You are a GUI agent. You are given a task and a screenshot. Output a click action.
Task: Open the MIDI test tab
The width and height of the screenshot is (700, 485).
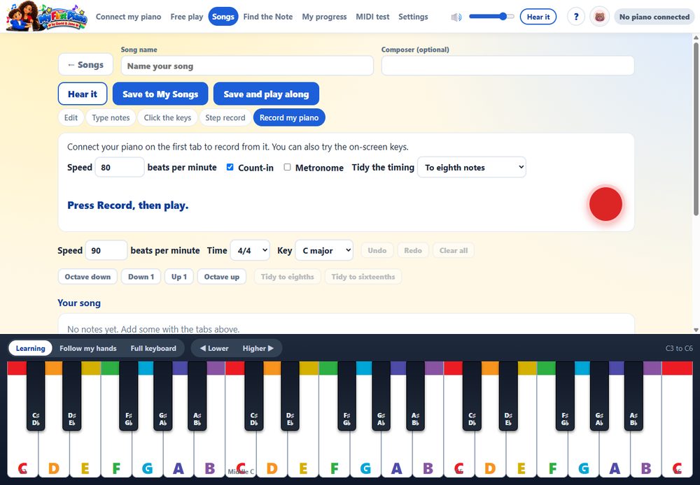point(372,17)
